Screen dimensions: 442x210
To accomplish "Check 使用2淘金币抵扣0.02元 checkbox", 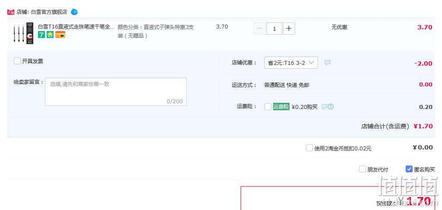I will point(309,148).
